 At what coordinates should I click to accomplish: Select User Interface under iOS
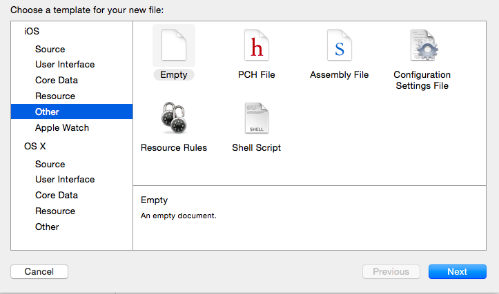[x=65, y=65]
